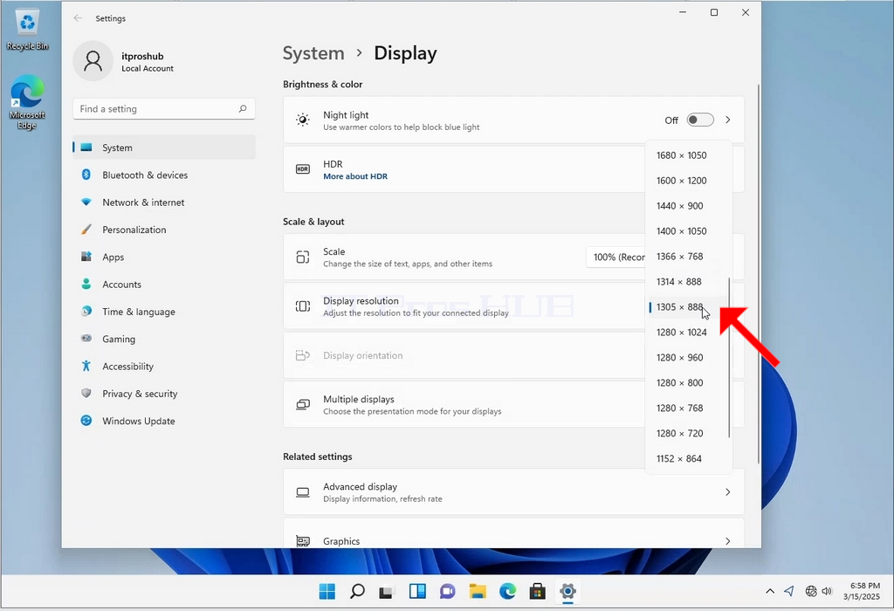Open Apps settings

click(x=164, y=257)
